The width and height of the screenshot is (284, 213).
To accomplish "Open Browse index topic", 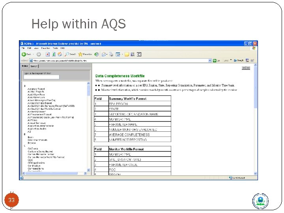I will 32,143.
